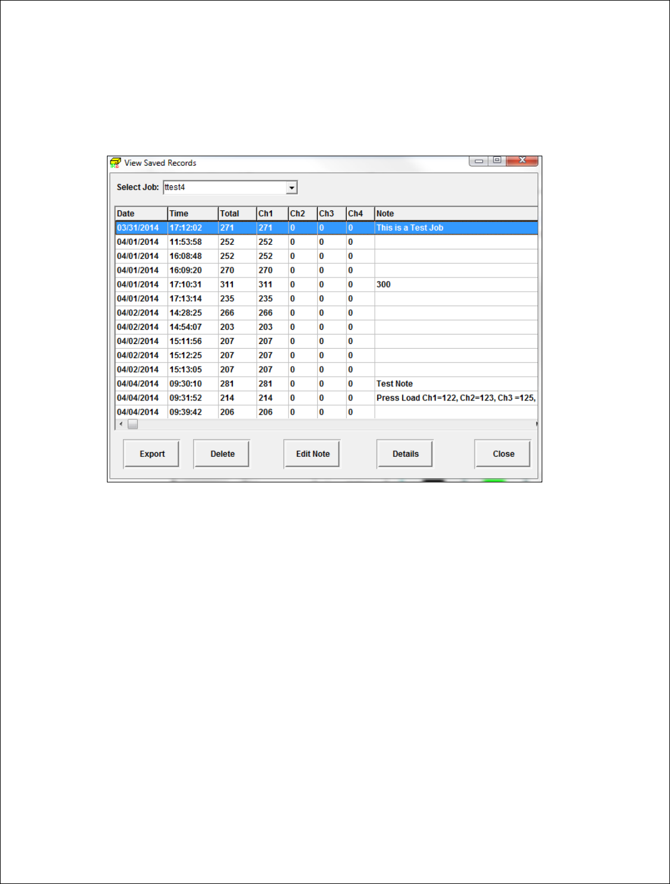
Task: Select the note 'This is a Test Job'
Action: [410, 228]
